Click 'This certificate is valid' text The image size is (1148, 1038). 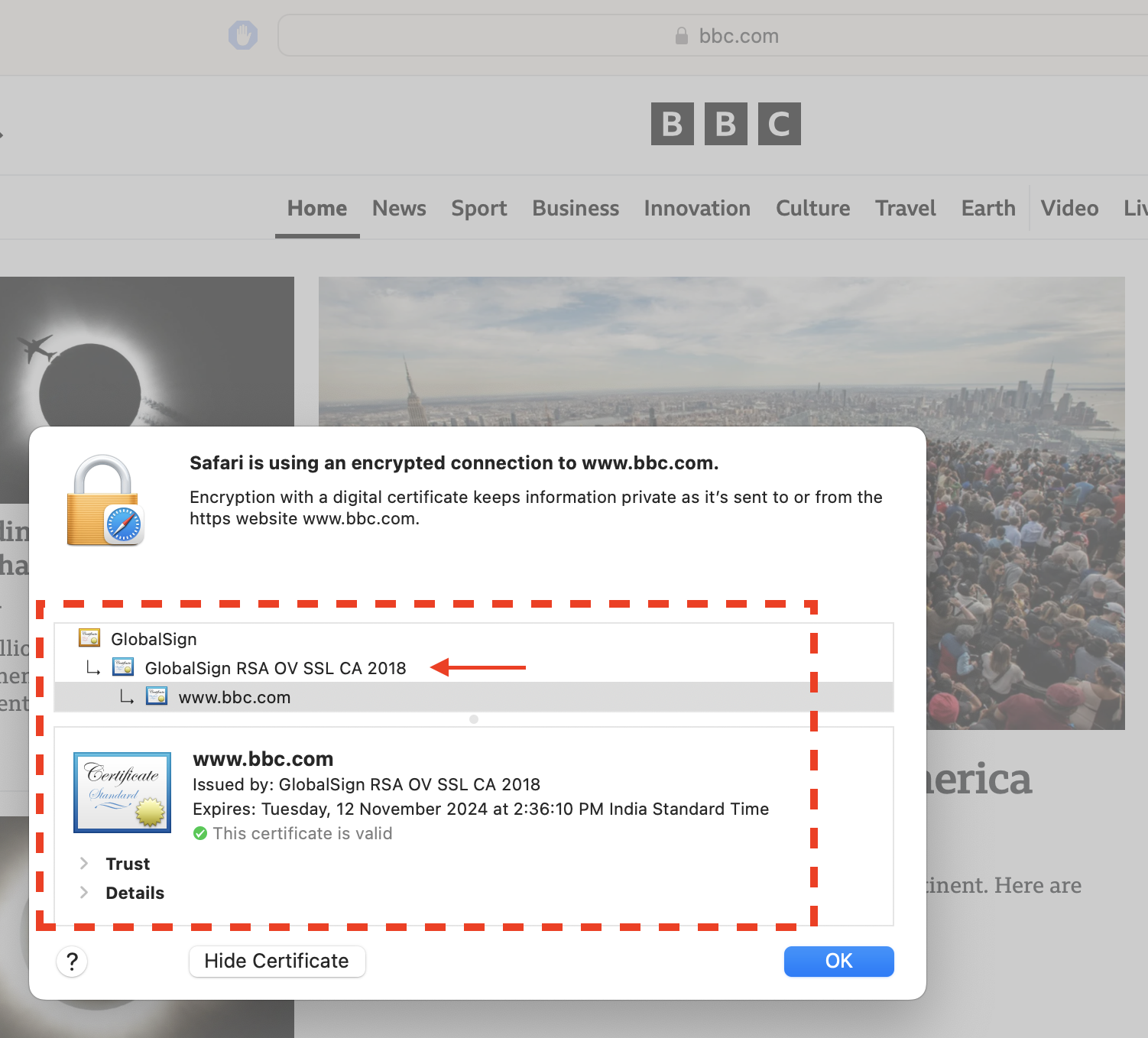coord(303,833)
